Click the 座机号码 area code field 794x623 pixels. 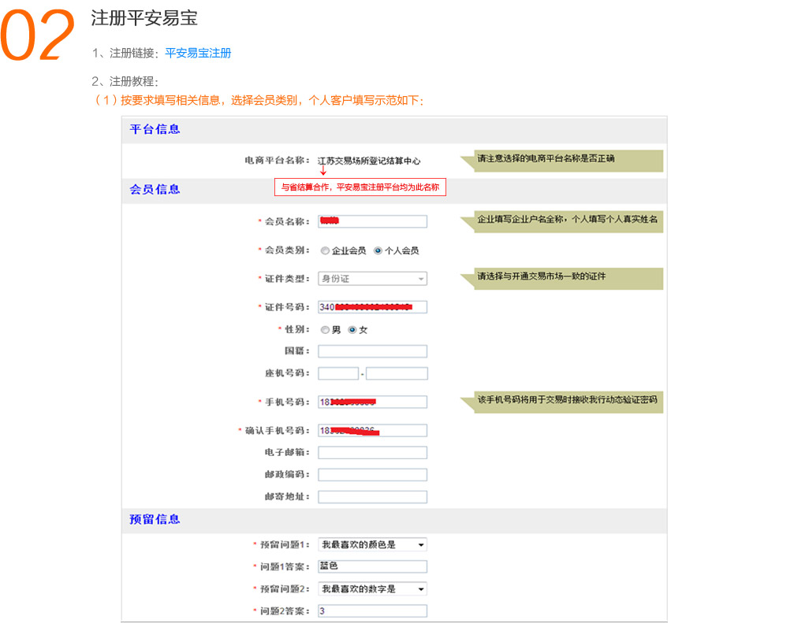[x=338, y=373]
